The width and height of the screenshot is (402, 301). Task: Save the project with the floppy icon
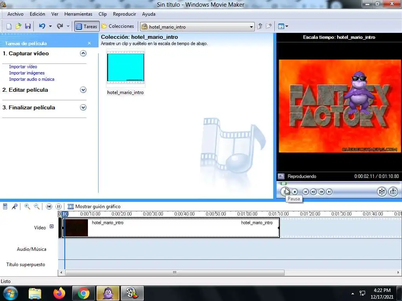pyautogui.click(x=28, y=26)
